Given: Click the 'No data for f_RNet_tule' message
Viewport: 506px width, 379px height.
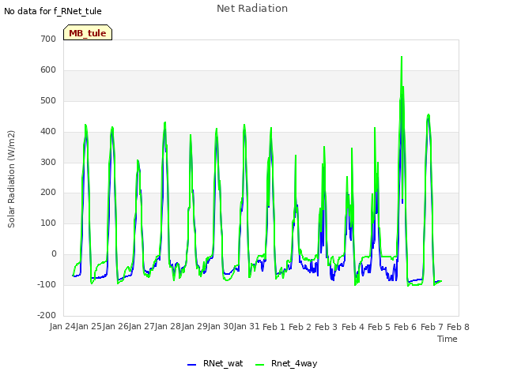Looking at the screenshot, I should coord(53,11).
